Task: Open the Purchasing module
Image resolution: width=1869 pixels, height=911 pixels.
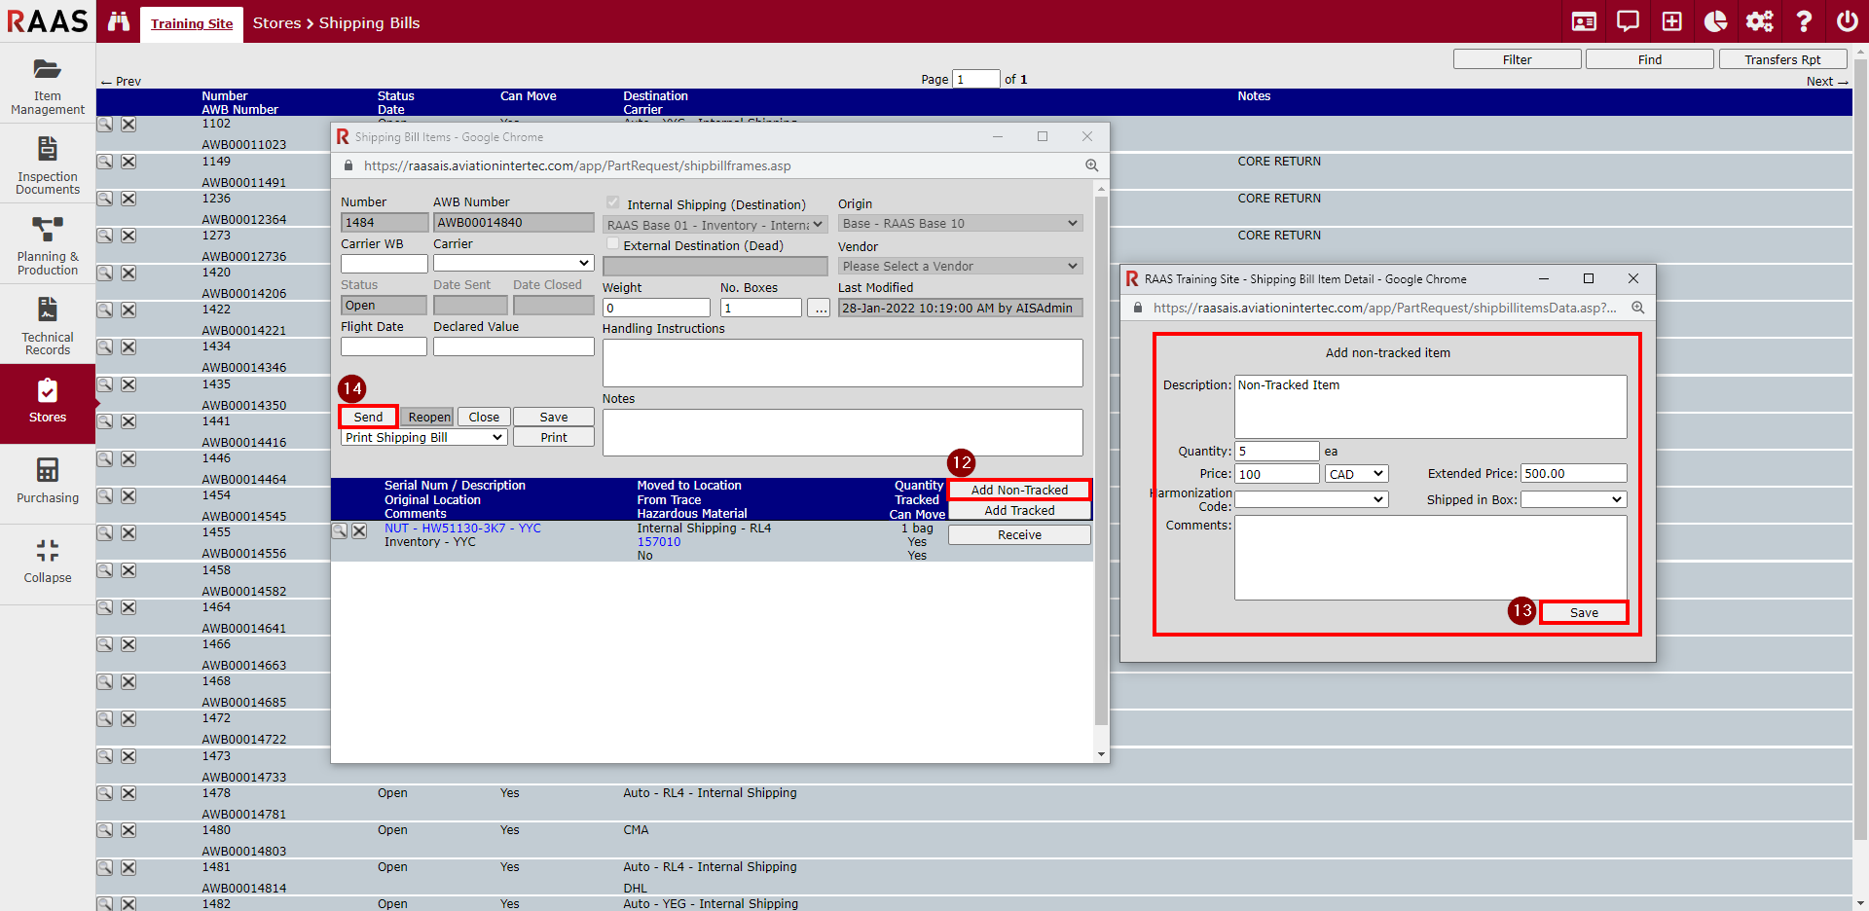Action: [47, 481]
